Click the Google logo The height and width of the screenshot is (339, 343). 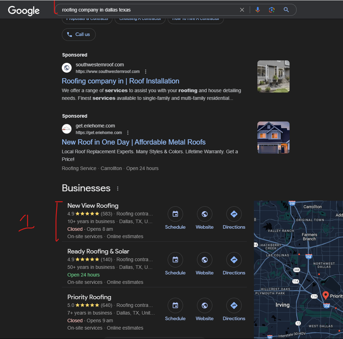click(x=24, y=10)
